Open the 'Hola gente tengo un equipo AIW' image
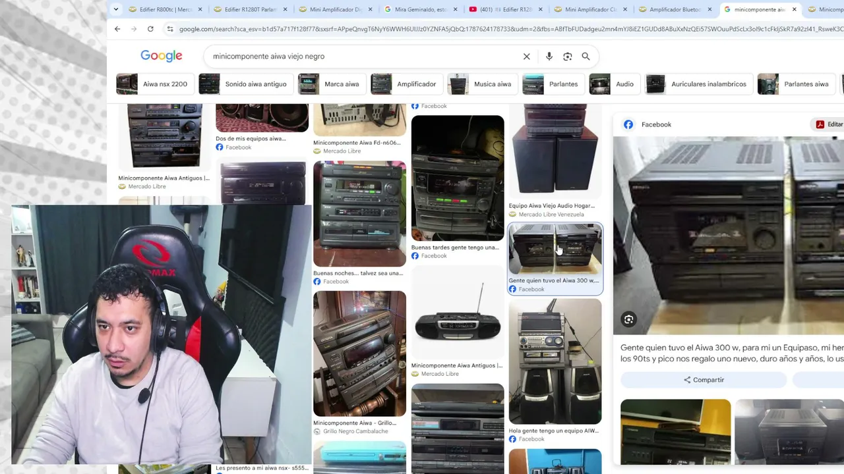 pyautogui.click(x=555, y=361)
